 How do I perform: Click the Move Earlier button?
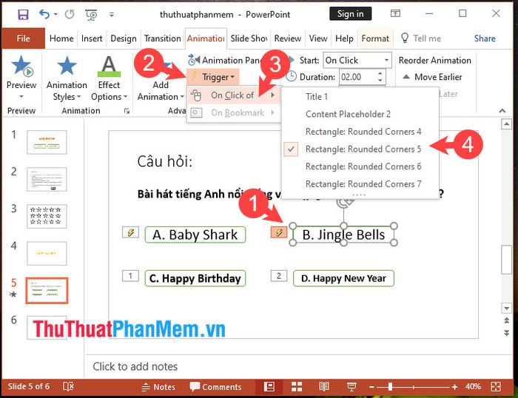click(432, 77)
